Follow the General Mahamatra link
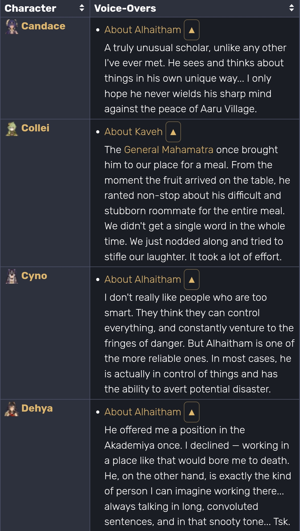 tap(169, 150)
